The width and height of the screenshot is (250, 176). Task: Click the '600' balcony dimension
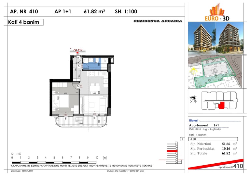[81, 123]
